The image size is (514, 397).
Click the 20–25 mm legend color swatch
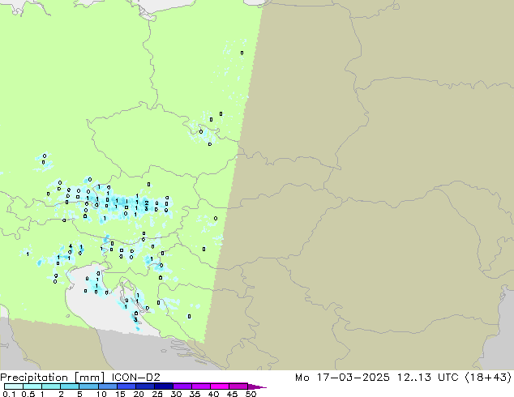(144, 386)
